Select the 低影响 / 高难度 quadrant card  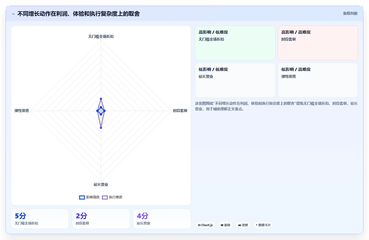[318, 80]
